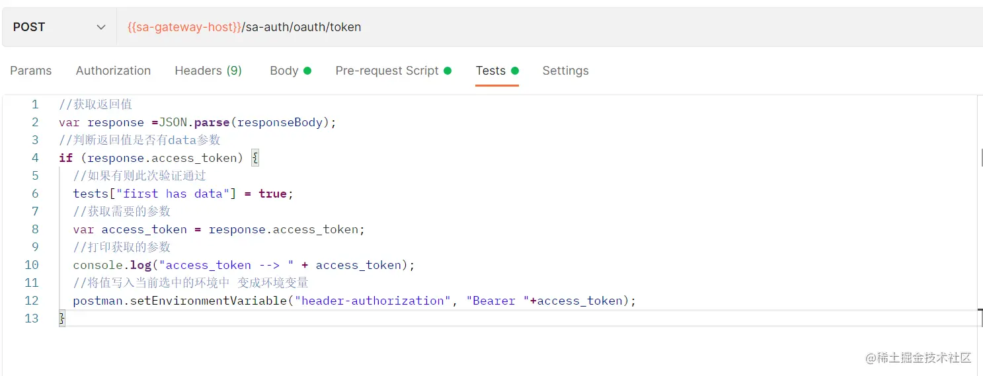This screenshot has height=376, width=983.
Task: Click the opening brace on line 4
Action: (255, 158)
